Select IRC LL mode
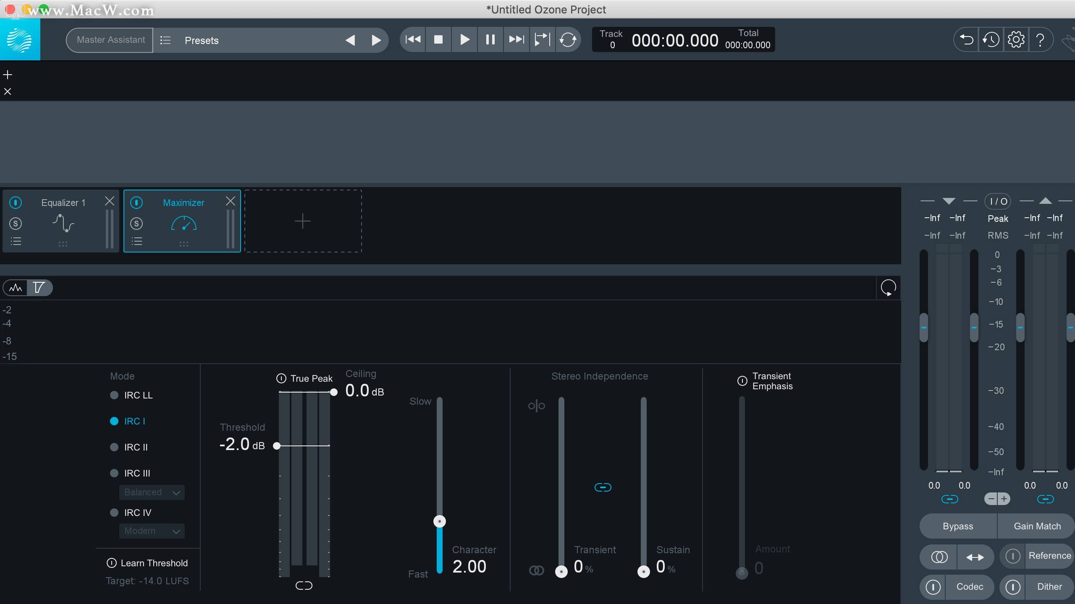This screenshot has width=1075, height=604. click(131, 395)
